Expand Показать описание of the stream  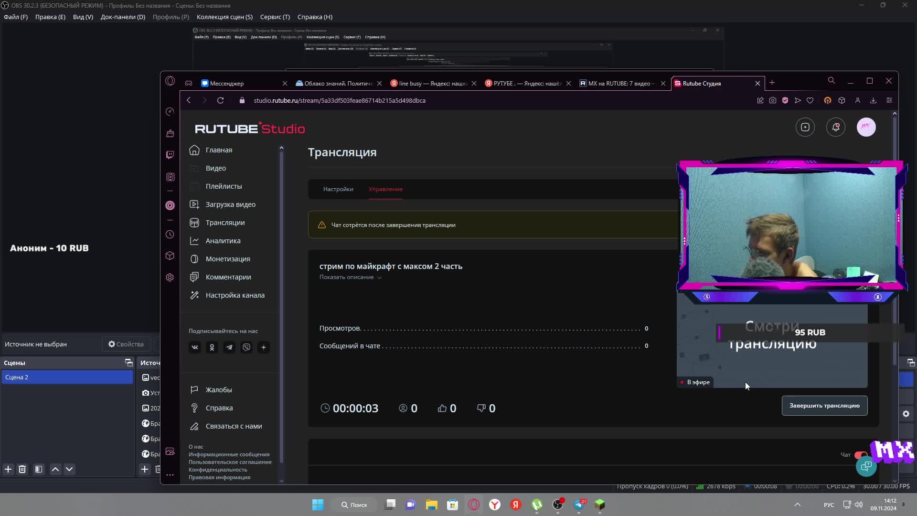[x=350, y=277]
